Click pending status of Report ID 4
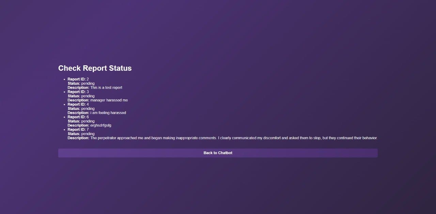The image size is (436, 214). click(88, 109)
